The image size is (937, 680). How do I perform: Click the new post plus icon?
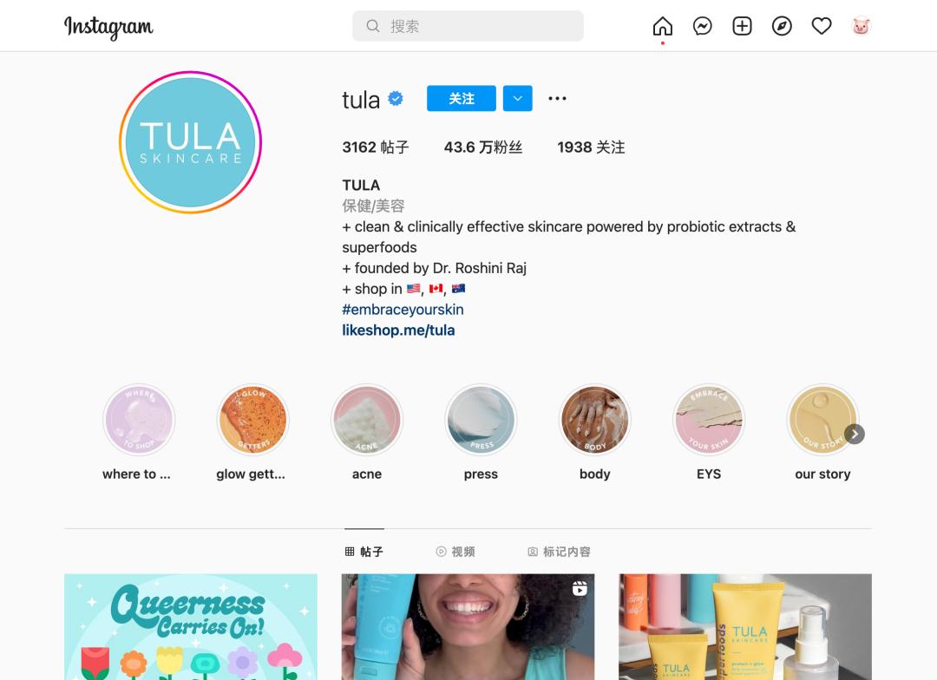click(x=742, y=26)
